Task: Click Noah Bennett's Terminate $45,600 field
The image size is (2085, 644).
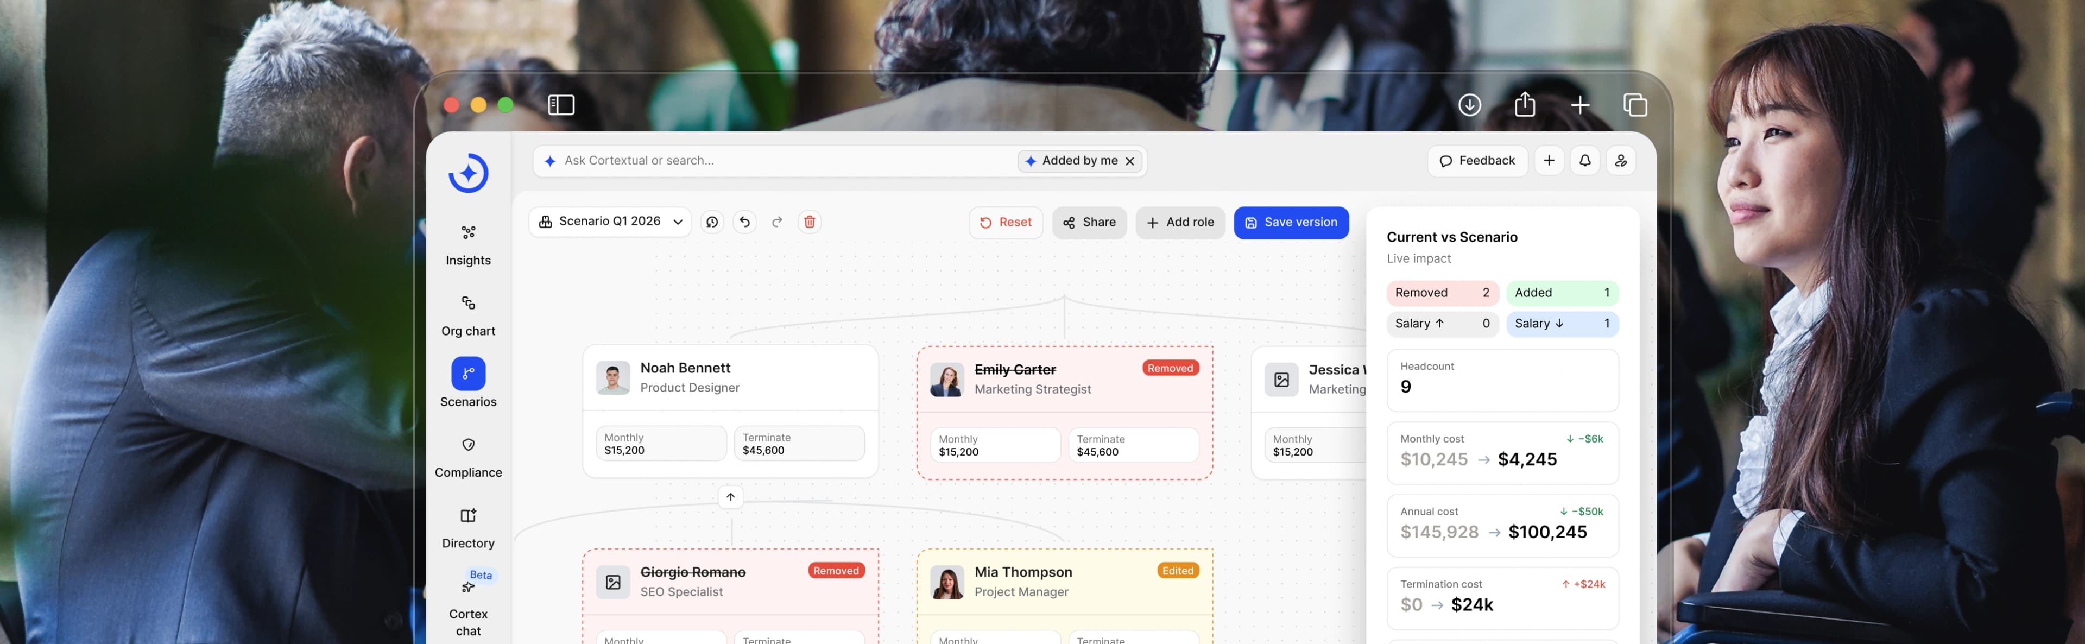Action: coord(800,443)
